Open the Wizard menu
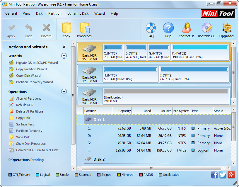 click(x=100, y=13)
